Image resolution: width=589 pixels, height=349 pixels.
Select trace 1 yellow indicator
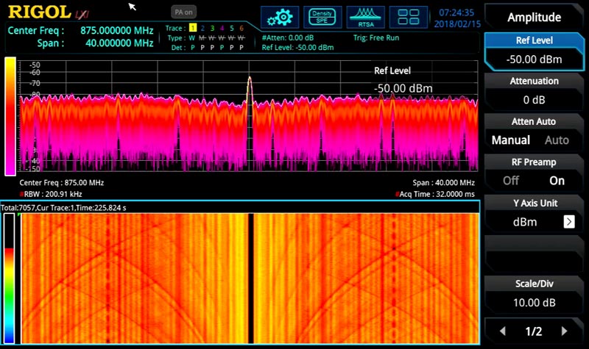pos(192,28)
